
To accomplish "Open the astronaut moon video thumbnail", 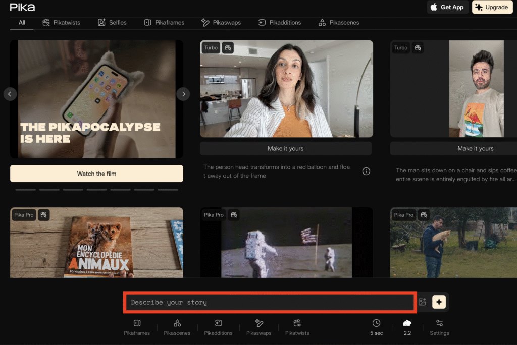I will coord(286,245).
